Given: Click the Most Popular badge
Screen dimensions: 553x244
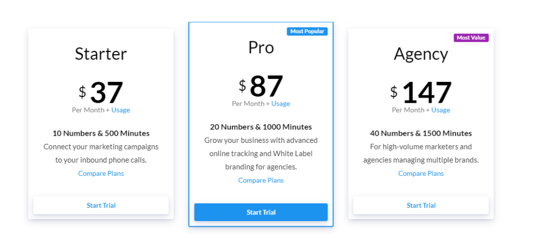Looking at the screenshot, I should pyautogui.click(x=307, y=32).
